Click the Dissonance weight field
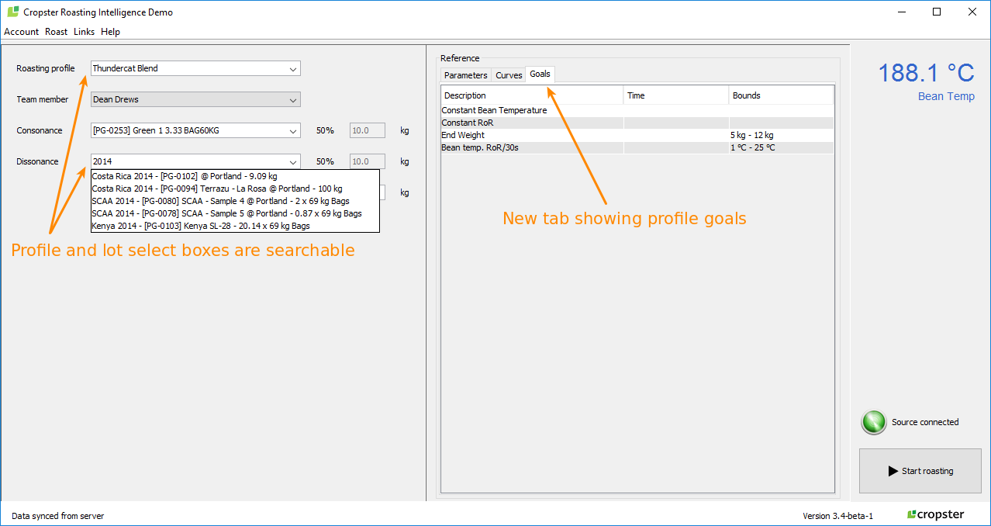Screen dimensions: 991x526 tap(368, 161)
